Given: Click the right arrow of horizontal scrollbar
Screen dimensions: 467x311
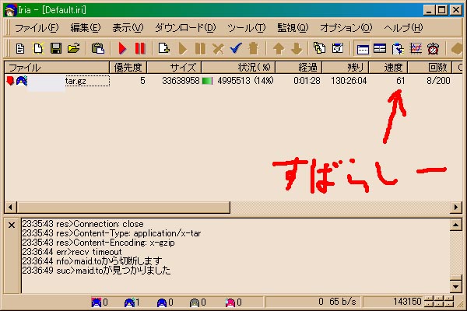Looking at the screenshot, I should [x=456, y=207].
